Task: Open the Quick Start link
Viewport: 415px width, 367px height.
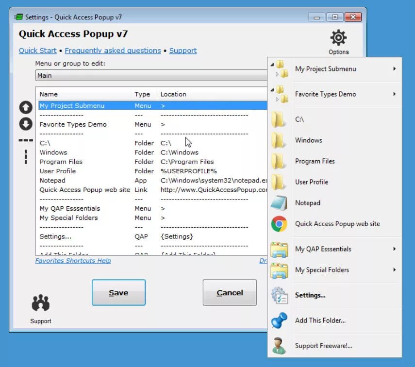Action: tap(37, 50)
